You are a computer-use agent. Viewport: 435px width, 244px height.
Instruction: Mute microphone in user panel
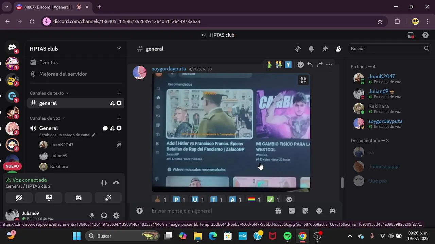[92, 216]
